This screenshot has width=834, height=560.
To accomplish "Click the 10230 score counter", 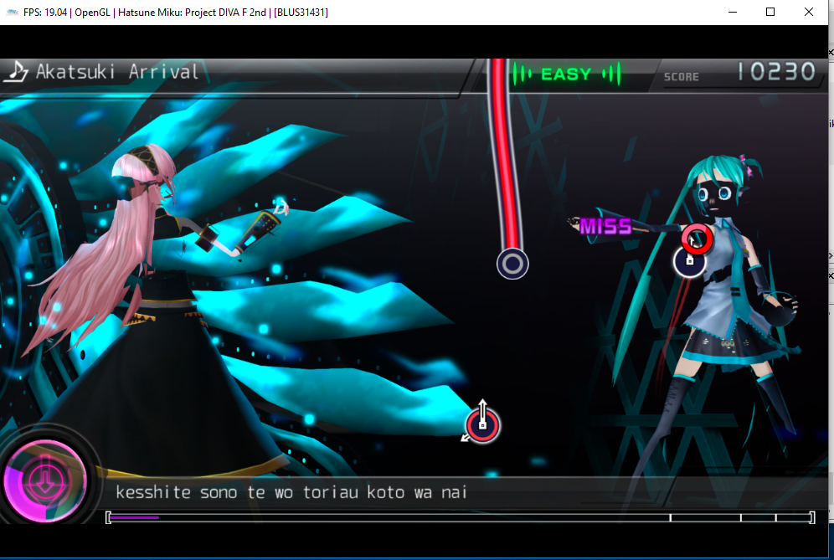I will tap(775, 73).
